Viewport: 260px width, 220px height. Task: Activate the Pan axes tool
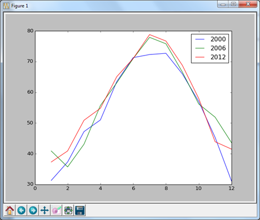(44, 210)
